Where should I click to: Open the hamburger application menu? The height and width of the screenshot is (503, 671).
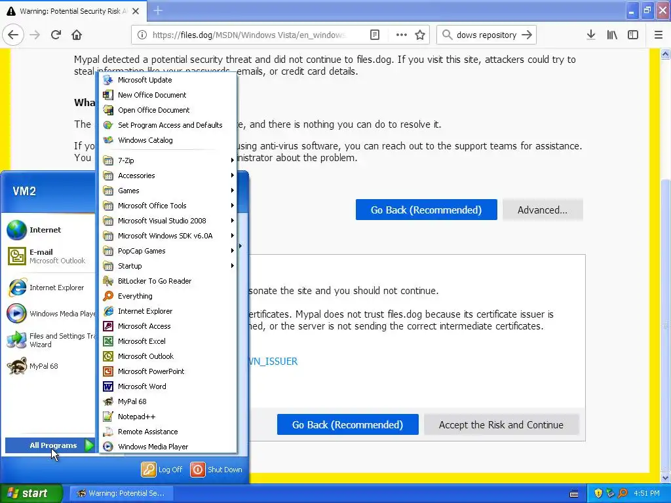[x=658, y=35]
